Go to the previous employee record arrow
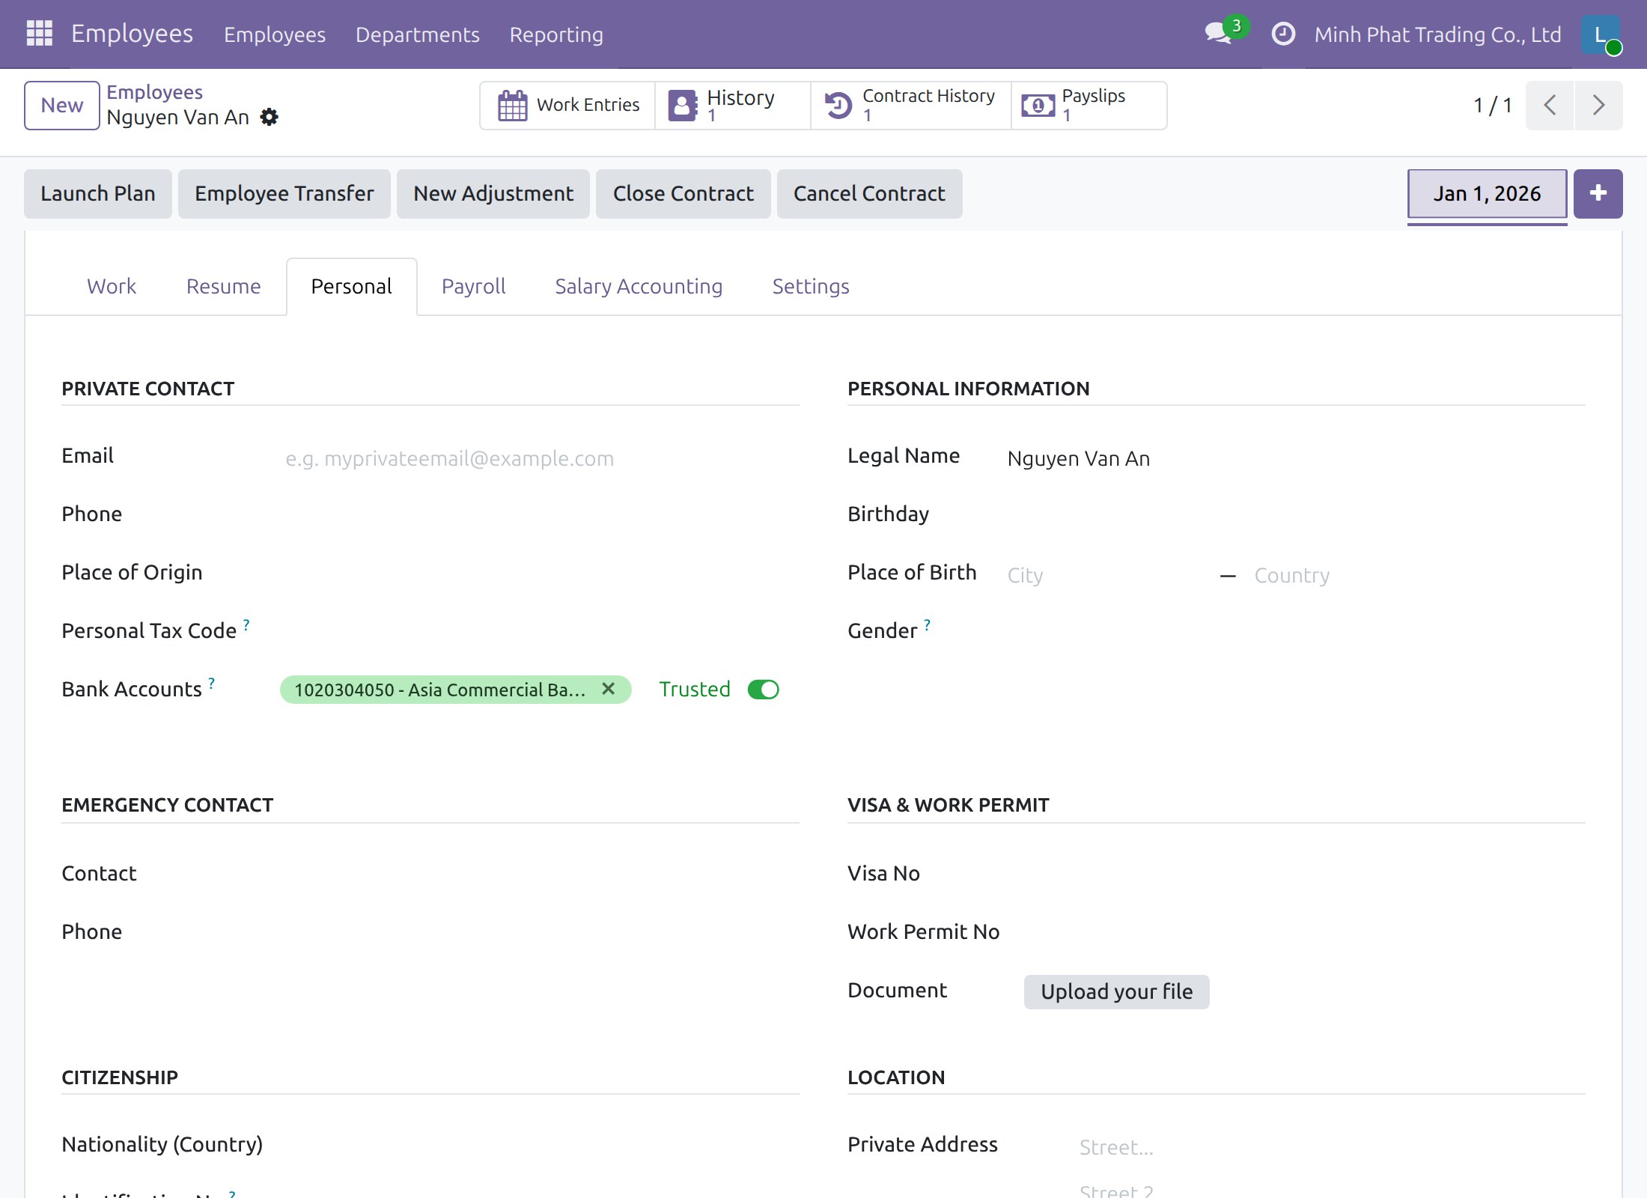This screenshot has width=1647, height=1198. [1550, 106]
